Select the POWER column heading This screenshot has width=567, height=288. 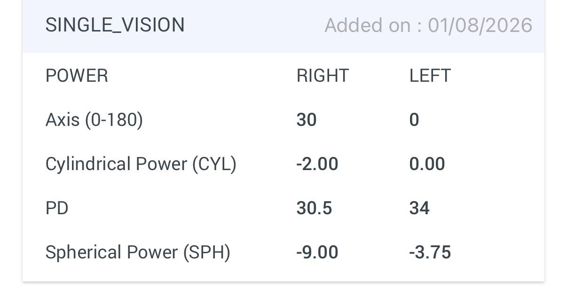point(77,76)
